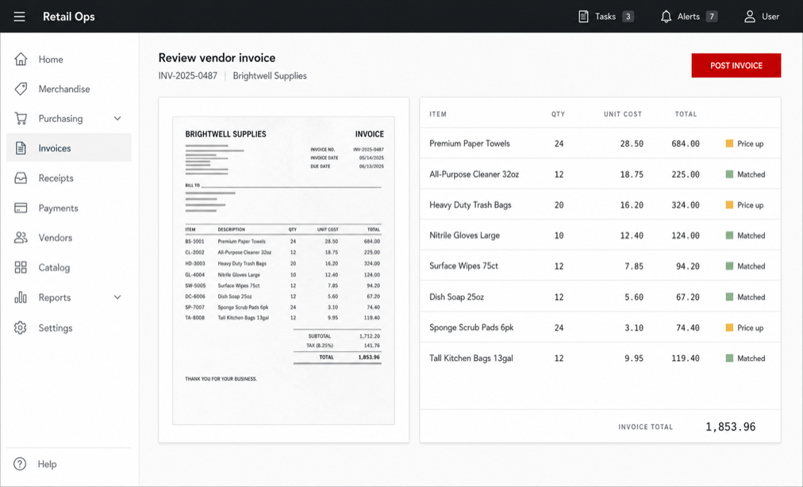Open the Help label in sidebar
Screen dimensions: 803x487
[47, 464]
